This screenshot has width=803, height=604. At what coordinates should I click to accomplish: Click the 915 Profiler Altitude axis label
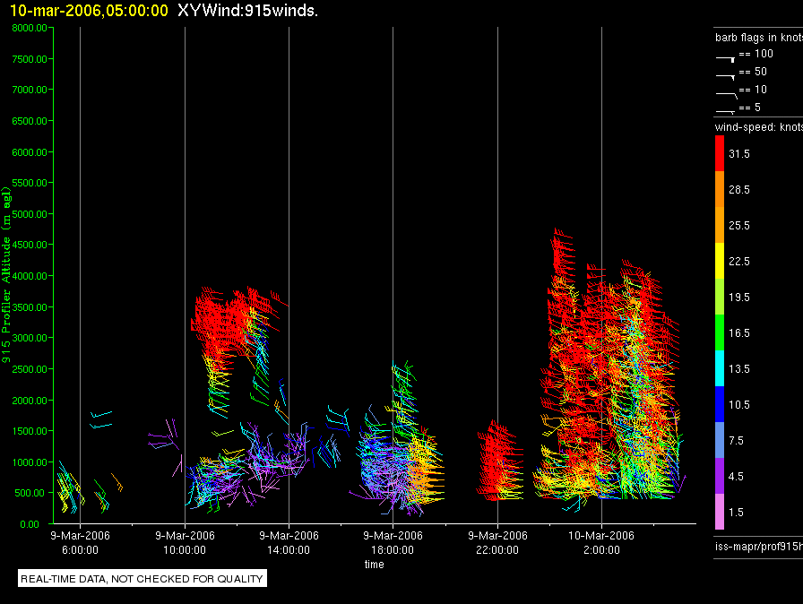(x=6, y=275)
